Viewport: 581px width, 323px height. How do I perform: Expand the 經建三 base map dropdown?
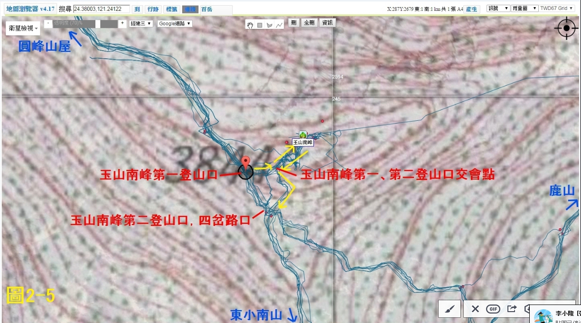click(x=141, y=23)
